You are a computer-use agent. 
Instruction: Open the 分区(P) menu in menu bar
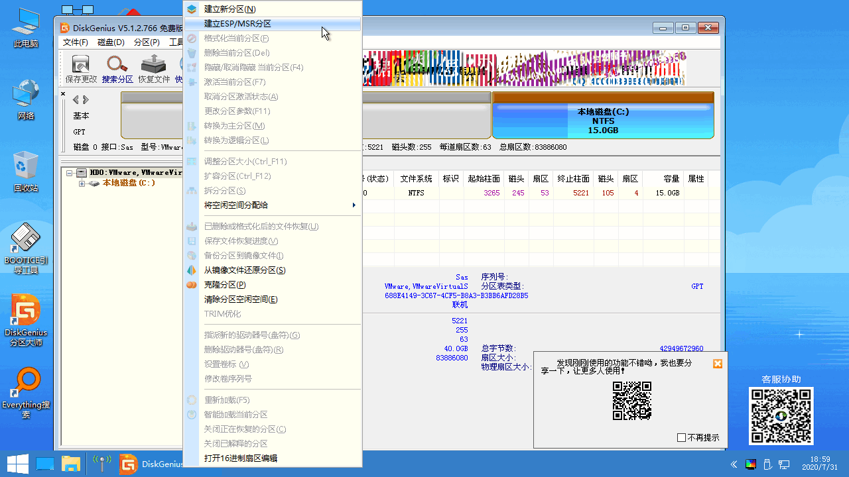tap(147, 42)
